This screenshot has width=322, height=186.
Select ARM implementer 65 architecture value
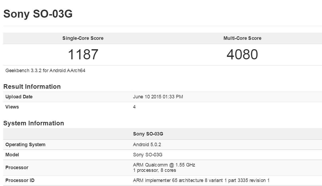(201, 180)
